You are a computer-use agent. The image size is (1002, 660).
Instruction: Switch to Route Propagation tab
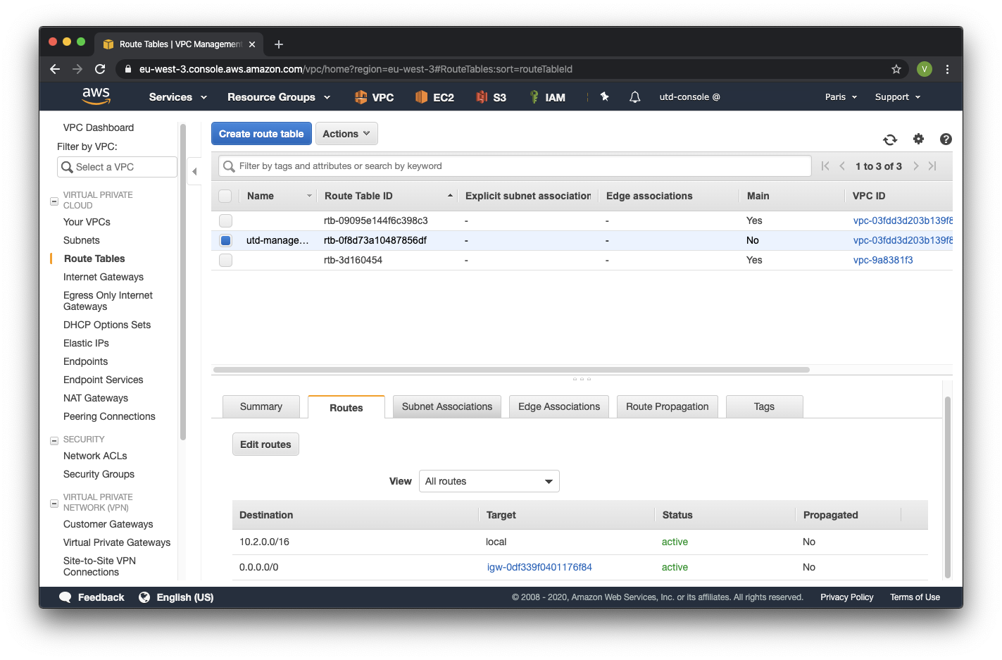click(x=668, y=406)
